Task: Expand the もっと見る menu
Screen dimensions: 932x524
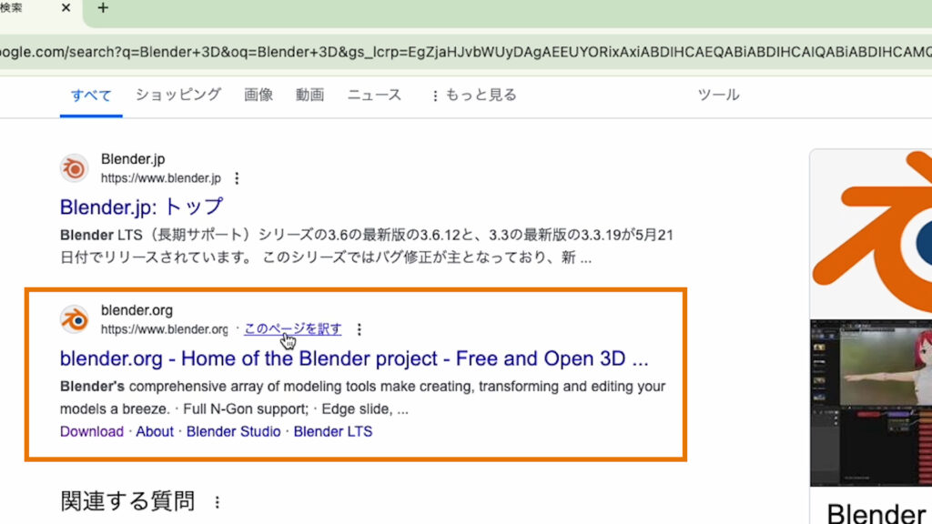Action: coord(473,95)
